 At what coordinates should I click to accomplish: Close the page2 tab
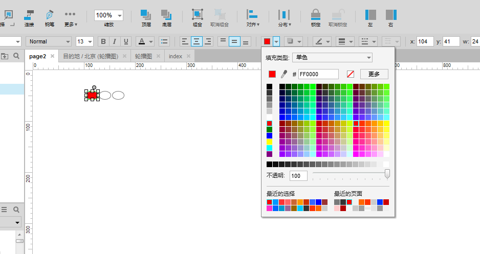coord(52,56)
